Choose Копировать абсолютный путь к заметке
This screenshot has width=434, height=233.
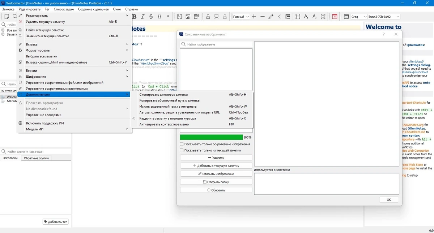[x=193, y=100]
